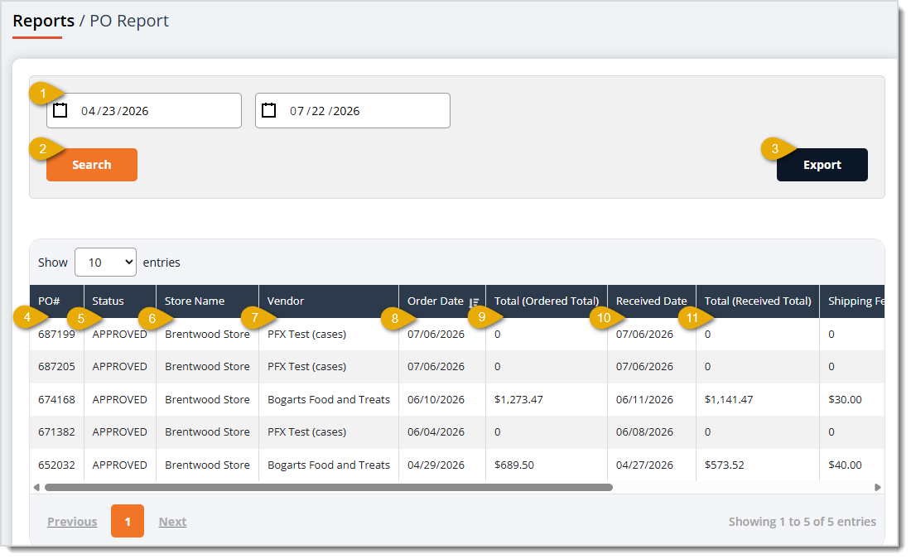Select page 1 pagination button
911x559 pixels.
point(128,521)
